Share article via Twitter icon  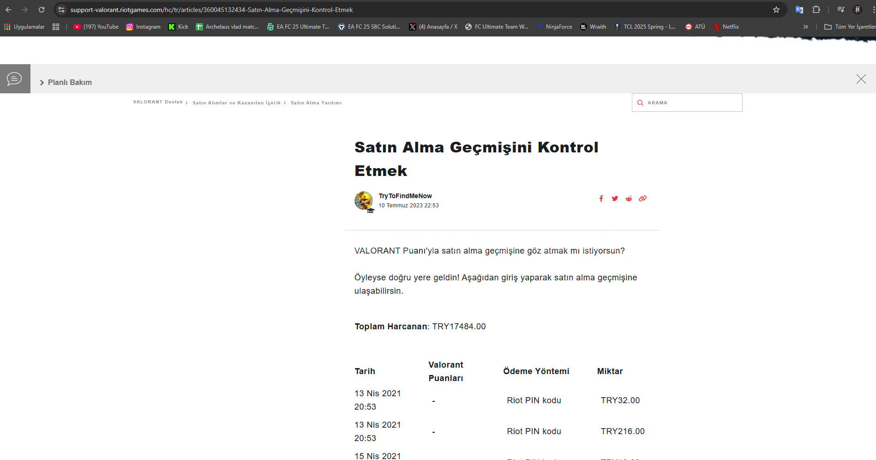(615, 199)
